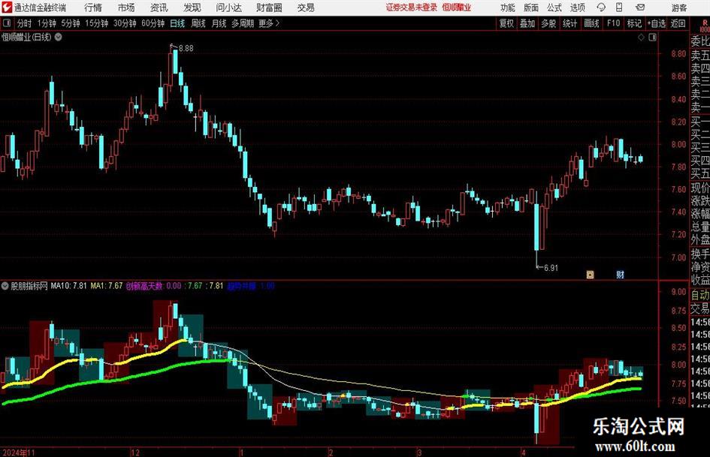This screenshot has height=457, width=710.
Task: Switch to the 30分钟 period tab
Action: (125, 23)
